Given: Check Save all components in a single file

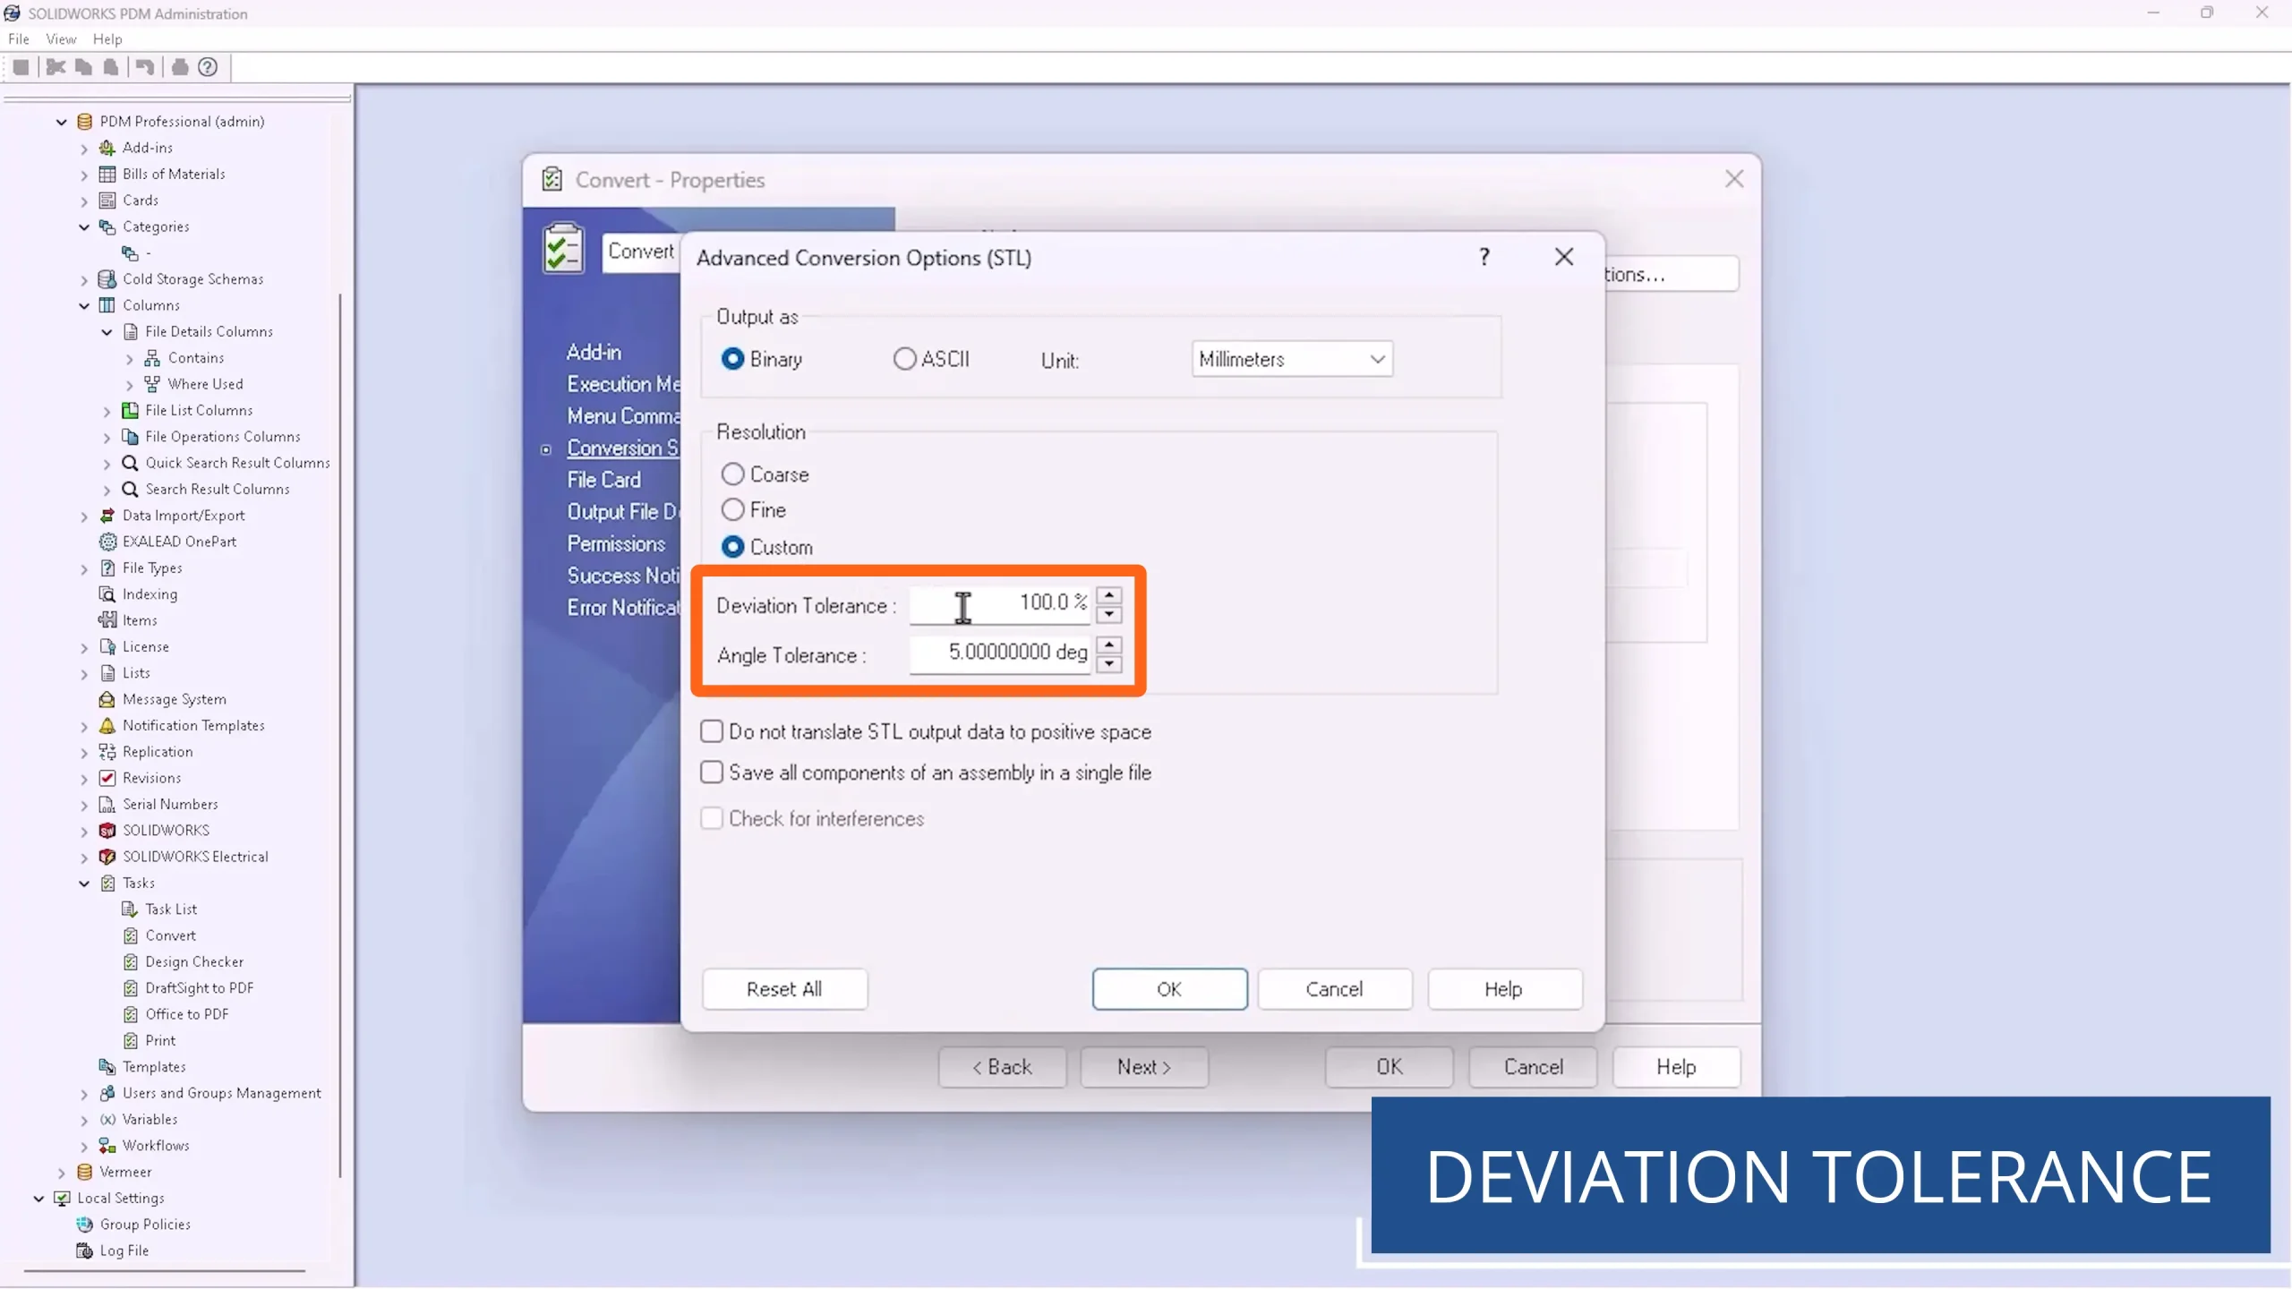Looking at the screenshot, I should [712, 772].
